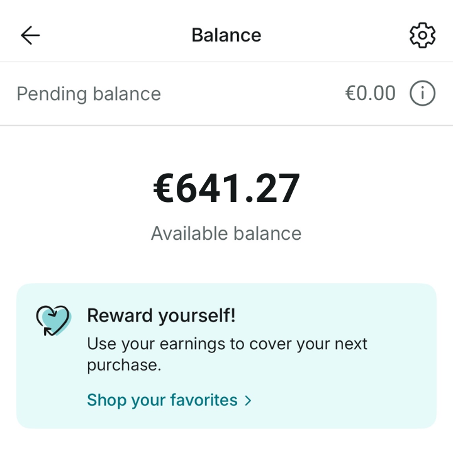The width and height of the screenshot is (453, 453).
Task: Click the Balance page title
Action: tap(226, 35)
